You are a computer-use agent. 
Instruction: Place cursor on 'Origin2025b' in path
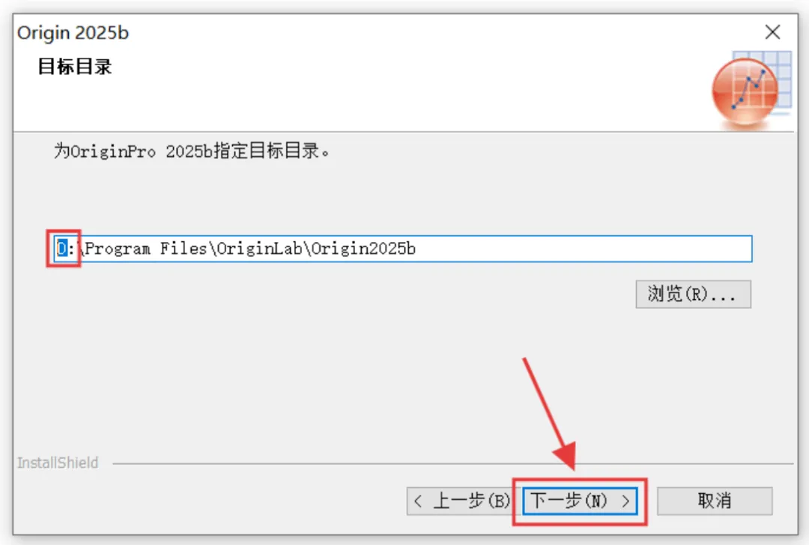coord(363,248)
